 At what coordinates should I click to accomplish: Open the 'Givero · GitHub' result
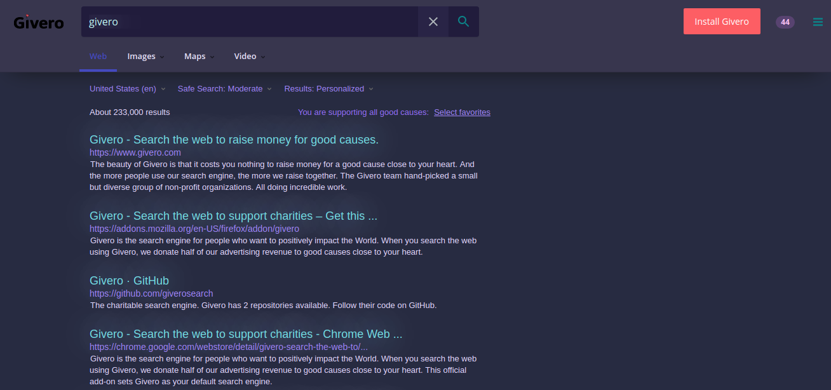coord(129,281)
